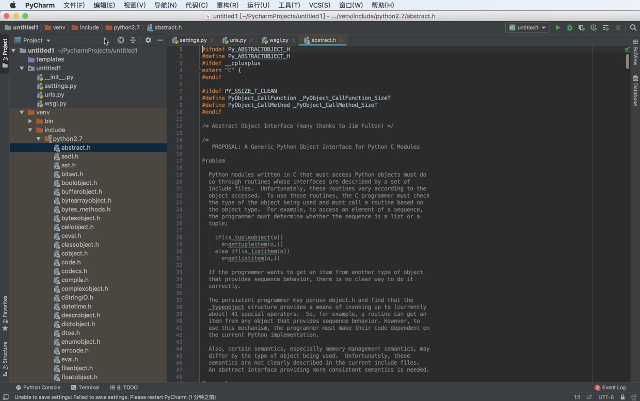Viewport: 640px width, 401px height.
Task: Toggle the 2: Favorites side tab
Action: [5, 313]
